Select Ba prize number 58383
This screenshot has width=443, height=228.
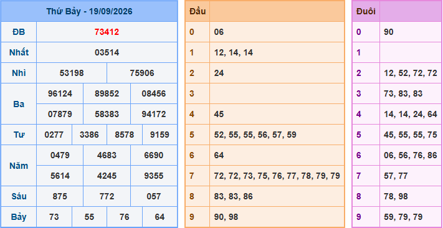tap(107, 114)
